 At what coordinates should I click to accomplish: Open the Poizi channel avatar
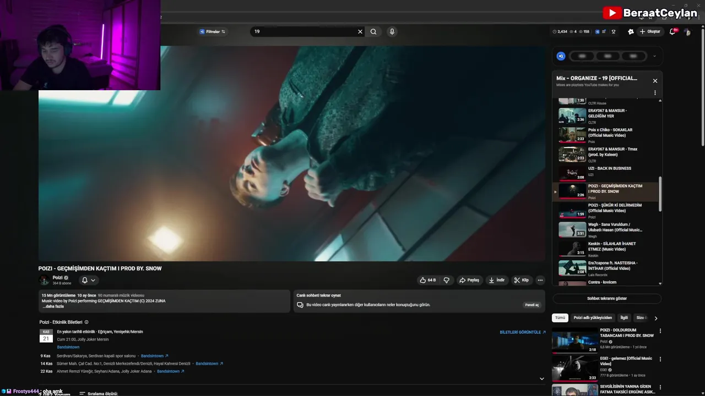44,280
